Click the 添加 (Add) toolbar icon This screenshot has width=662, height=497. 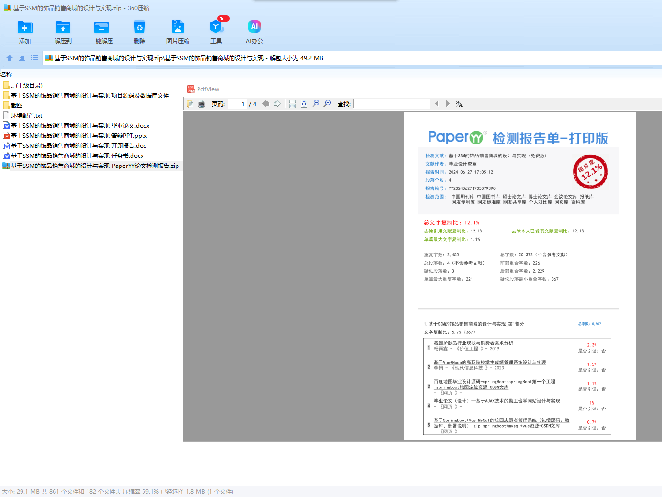pyautogui.click(x=25, y=27)
